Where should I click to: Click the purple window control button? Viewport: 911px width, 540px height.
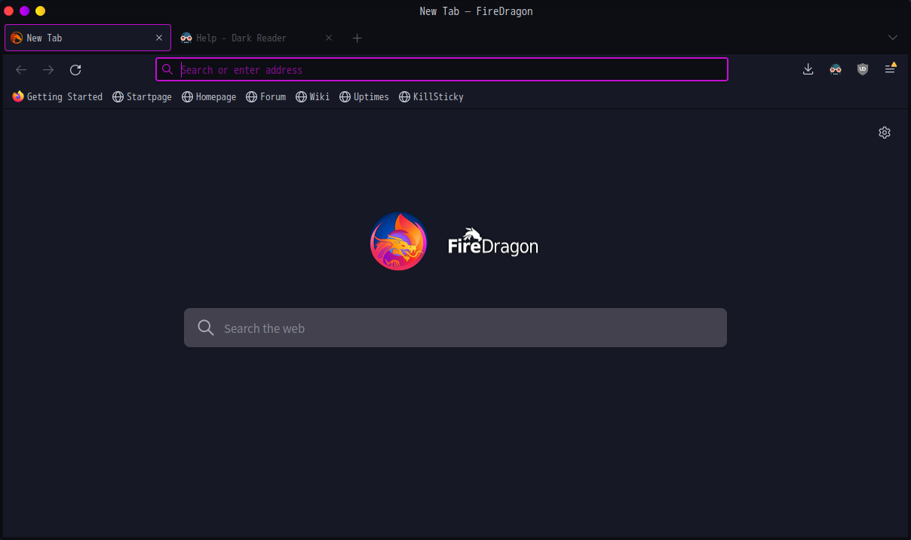tap(25, 11)
